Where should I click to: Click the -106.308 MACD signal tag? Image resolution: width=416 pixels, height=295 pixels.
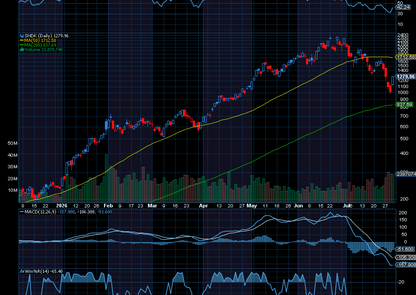pos(406,257)
